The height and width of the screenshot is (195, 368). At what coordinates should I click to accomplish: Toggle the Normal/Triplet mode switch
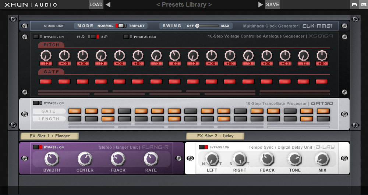[121, 26]
